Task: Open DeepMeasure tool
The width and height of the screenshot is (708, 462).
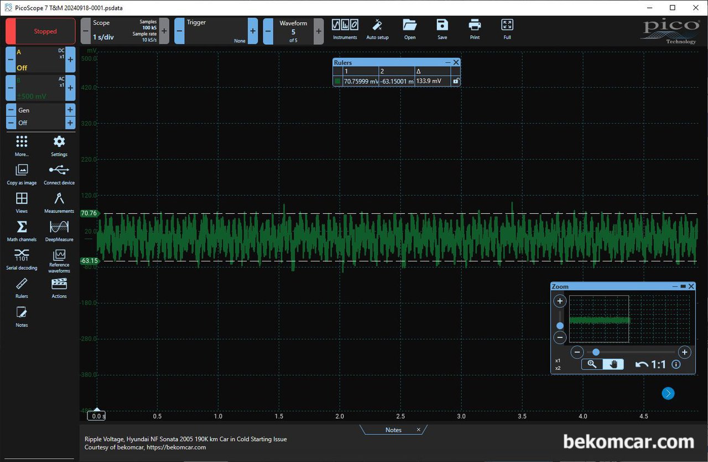Action: (59, 231)
